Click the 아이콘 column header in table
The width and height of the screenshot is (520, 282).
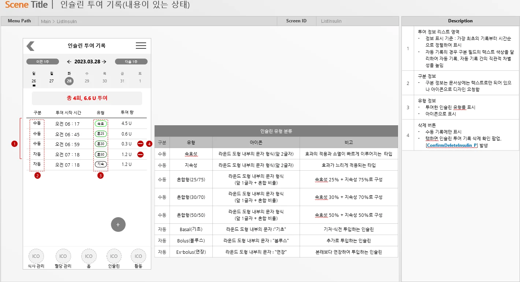256,142
